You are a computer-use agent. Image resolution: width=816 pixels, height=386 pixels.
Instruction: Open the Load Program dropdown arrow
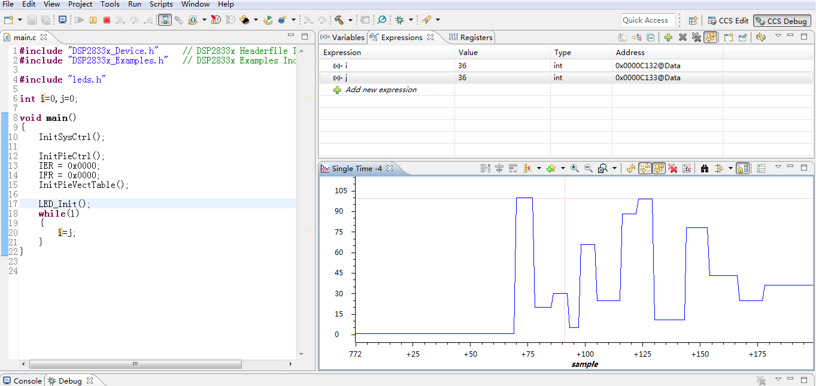204,20
